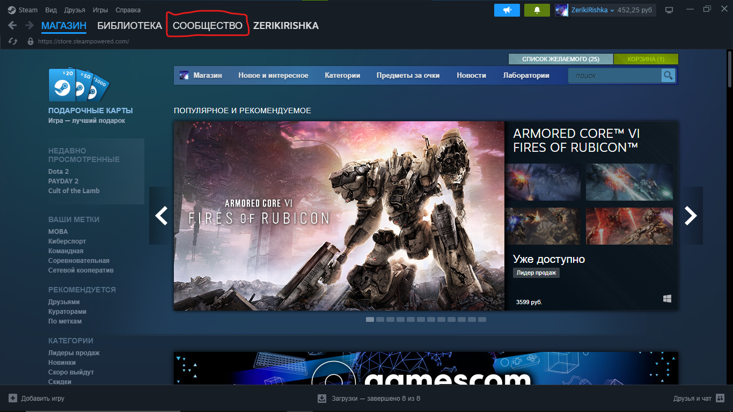733x412 pixels.
Task: Click ПОДАРОЧНЫЕ КАРТЫ link
Action: pyautogui.click(x=91, y=111)
